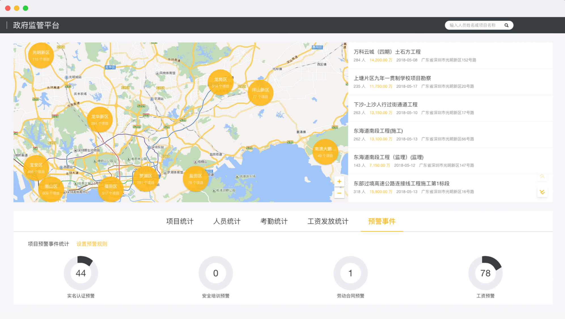Select the 工资发放统计 tab

pos(328,221)
